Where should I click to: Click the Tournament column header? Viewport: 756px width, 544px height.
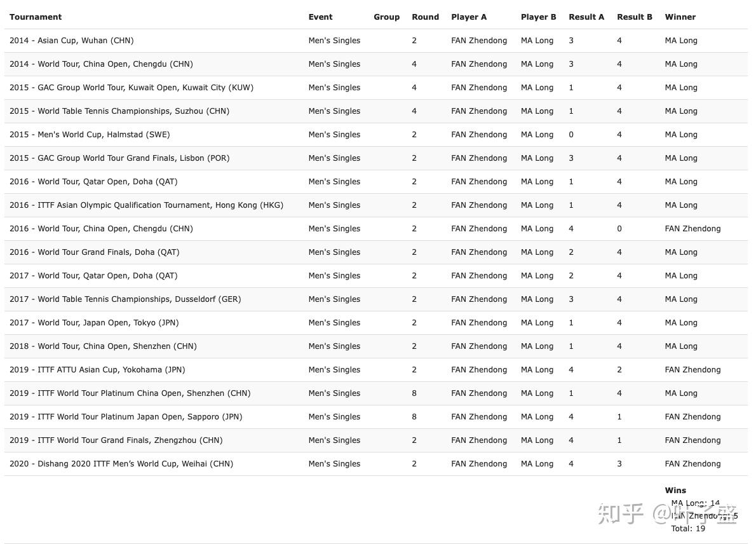(x=36, y=17)
